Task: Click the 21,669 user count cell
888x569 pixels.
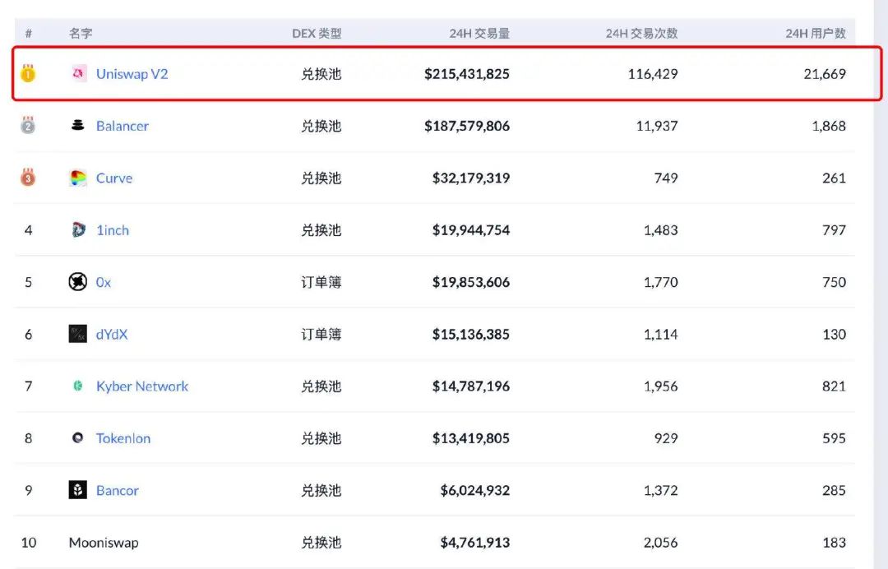Action: tap(825, 74)
